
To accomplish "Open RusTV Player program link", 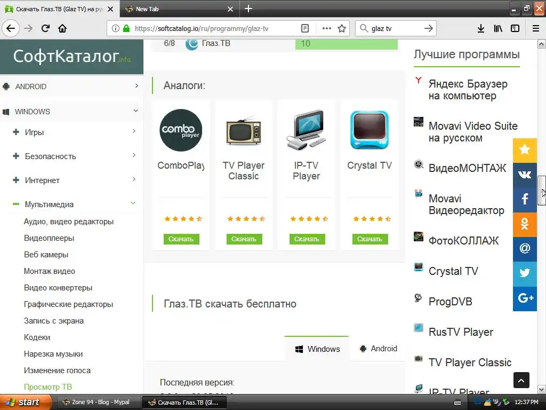I will (461, 332).
